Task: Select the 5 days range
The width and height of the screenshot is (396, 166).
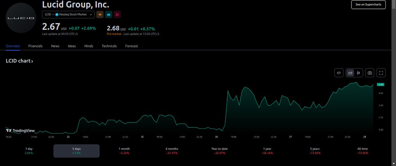Action: click(x=77, y=151)
